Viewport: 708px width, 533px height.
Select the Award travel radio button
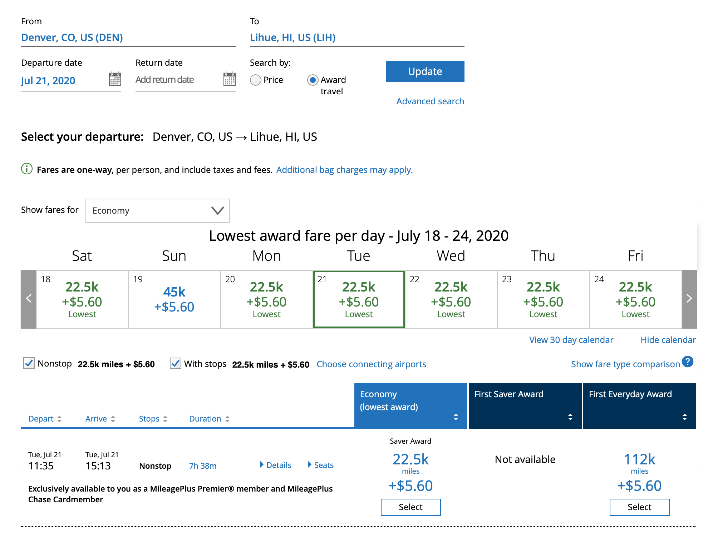pyautogui.click(x=313, y=80)
